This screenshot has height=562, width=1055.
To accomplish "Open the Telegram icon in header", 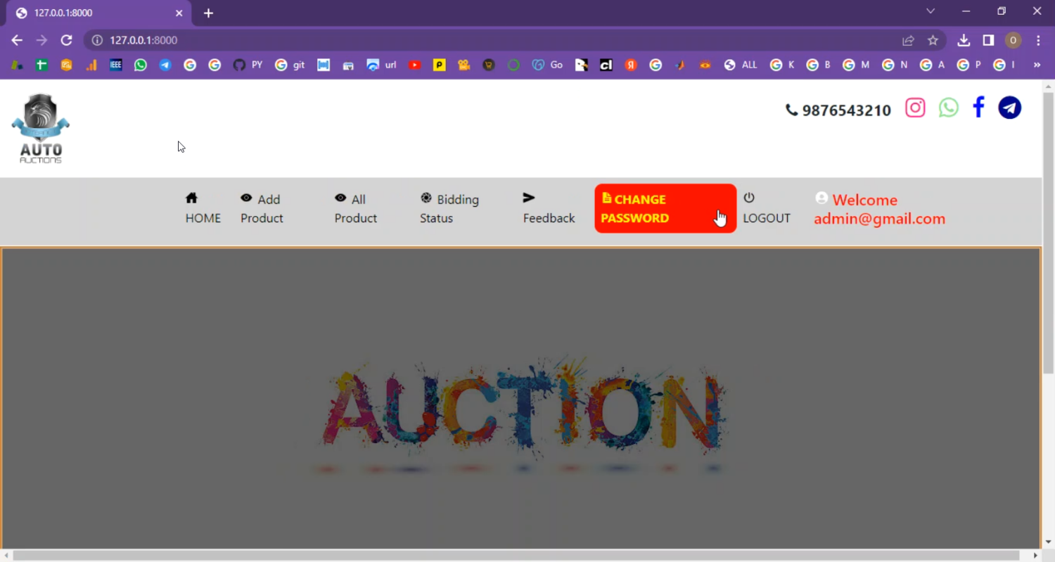I will click(1009, 108).
